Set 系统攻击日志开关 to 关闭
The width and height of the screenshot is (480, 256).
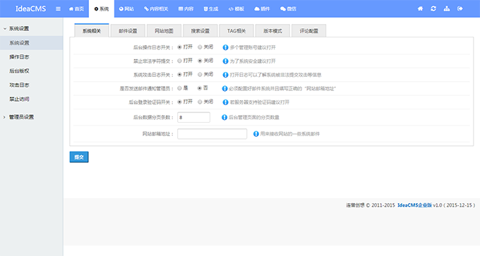click(x=200, y=74)
